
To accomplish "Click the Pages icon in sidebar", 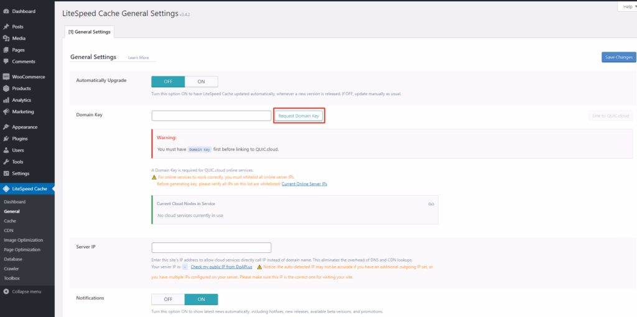I will tap(6, 50).
